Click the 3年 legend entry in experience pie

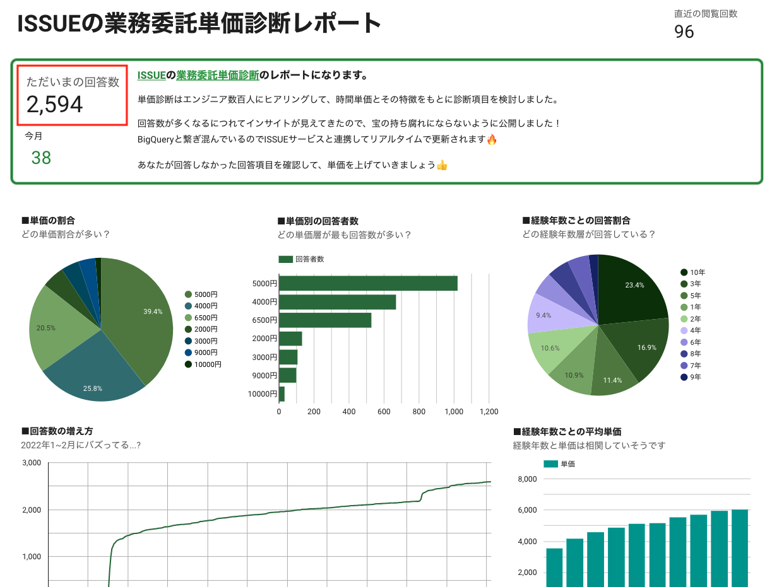[691, 284]
